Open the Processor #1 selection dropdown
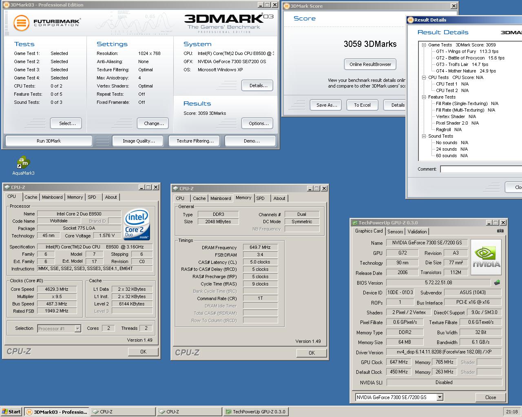Screen dimensions: 522x417 tap(77, 329)
